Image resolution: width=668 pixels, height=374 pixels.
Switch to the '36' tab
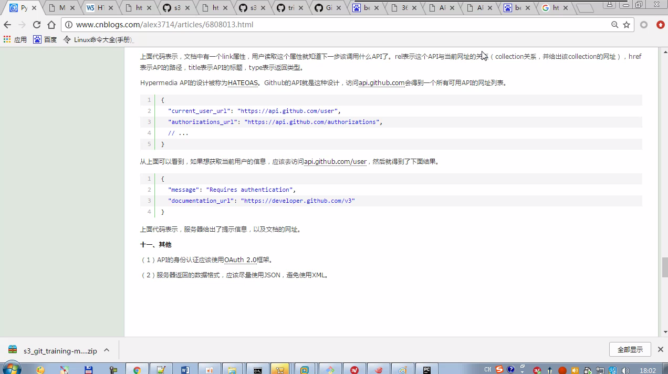(x=404, y=8)
